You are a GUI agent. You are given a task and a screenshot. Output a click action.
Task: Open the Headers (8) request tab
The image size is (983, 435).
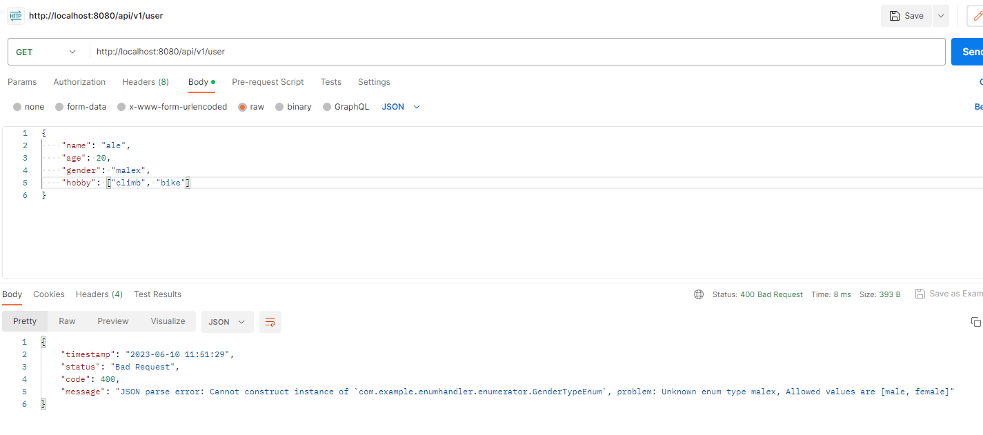(145, 82)
